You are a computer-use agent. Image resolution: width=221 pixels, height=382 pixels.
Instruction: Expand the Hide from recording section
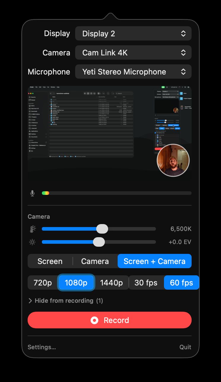pyautogui.click(x=65, y=301)
